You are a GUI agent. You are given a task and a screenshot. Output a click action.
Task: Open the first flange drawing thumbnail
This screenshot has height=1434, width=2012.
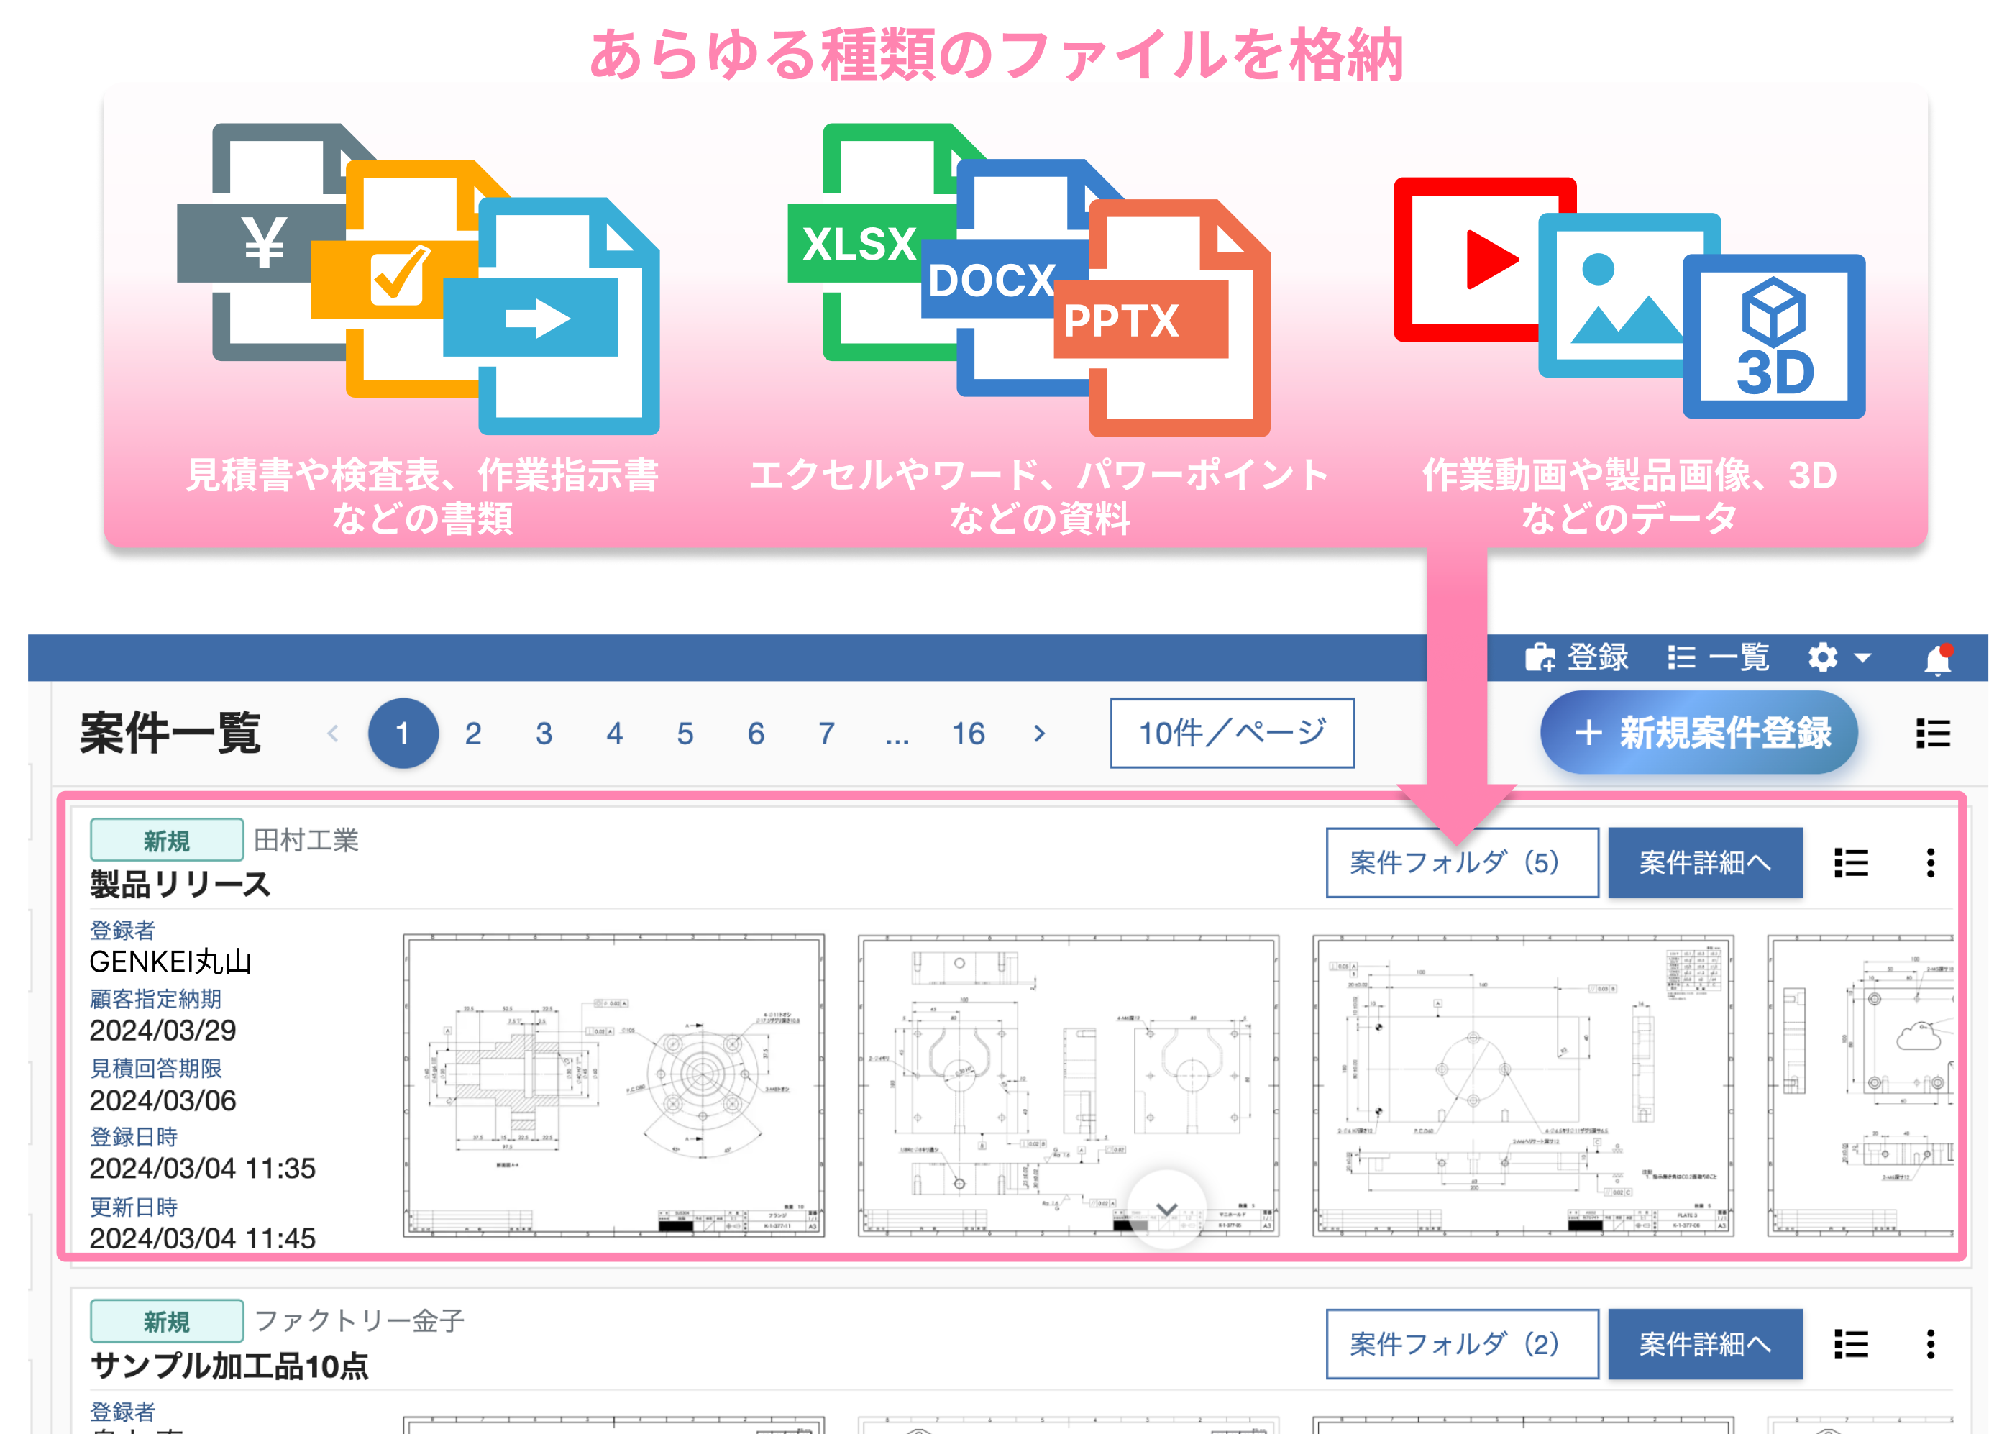point(613,1085)
